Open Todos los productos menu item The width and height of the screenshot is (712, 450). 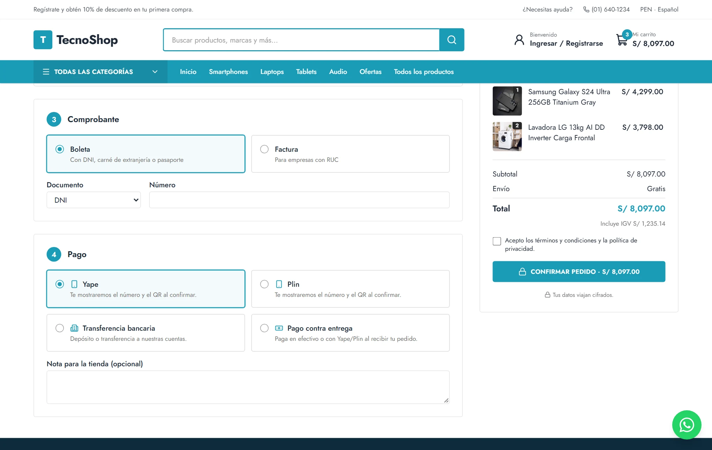pos(424,72)
